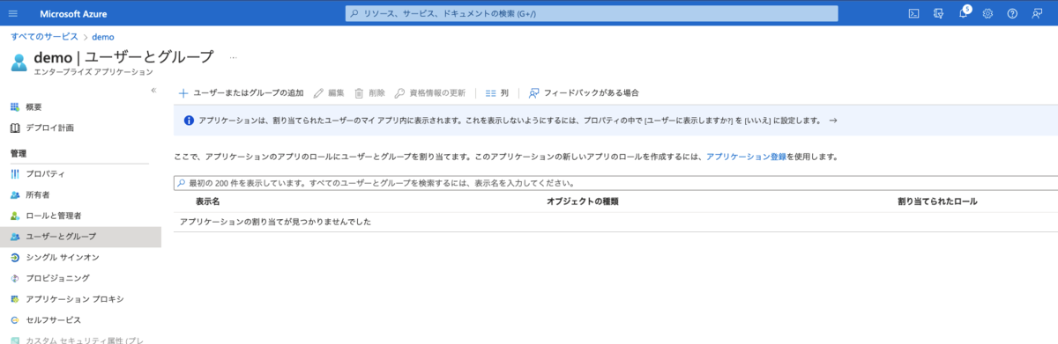Click the アプリケーション プロキシ icon
1058x344 pixels.
[15, 299]
